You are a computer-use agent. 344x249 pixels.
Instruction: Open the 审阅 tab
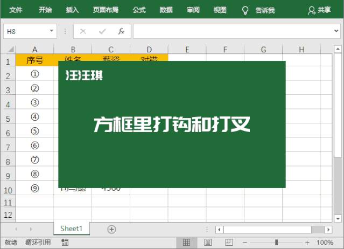pyautogui.click(x=193, y=10)
